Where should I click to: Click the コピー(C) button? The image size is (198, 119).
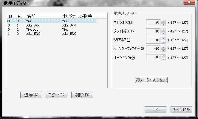56,95
